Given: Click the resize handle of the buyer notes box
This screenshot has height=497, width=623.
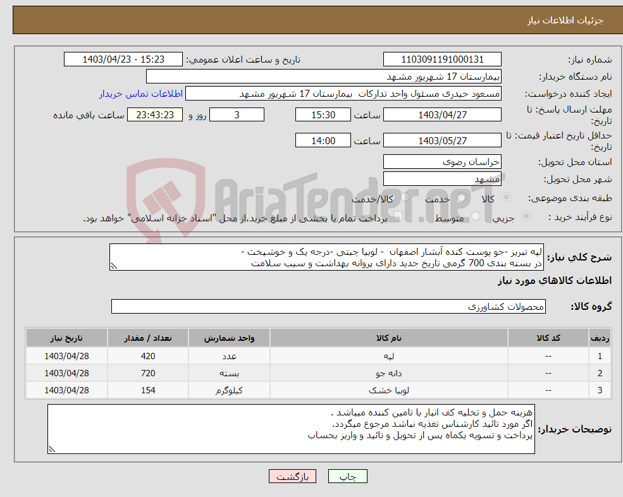Looking at the screenshot, I should click(52, 450).
